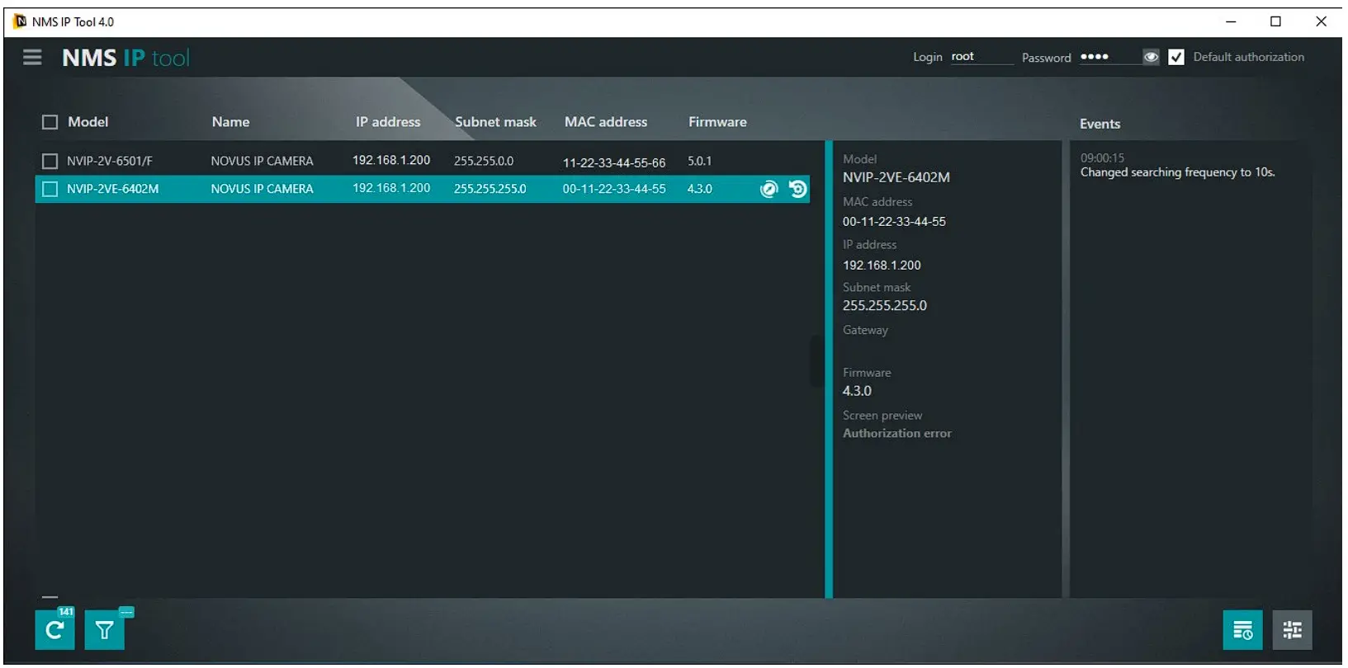Image resolution: width=1348 pixels, height=668 pixels.
Task: Open the device filter
Action: point(105,630)
